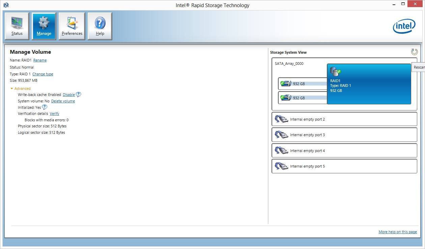425x249 pixels.
Task: Click Physical sector size: 512 Bytes
Action: pyautogui.click(x=42, y=126)
